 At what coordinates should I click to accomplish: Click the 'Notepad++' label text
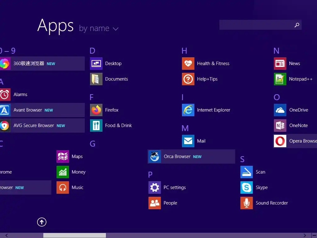click(x=301, y=79)
